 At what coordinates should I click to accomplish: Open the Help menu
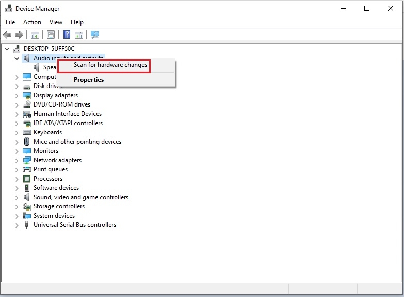tap(77, 22)
